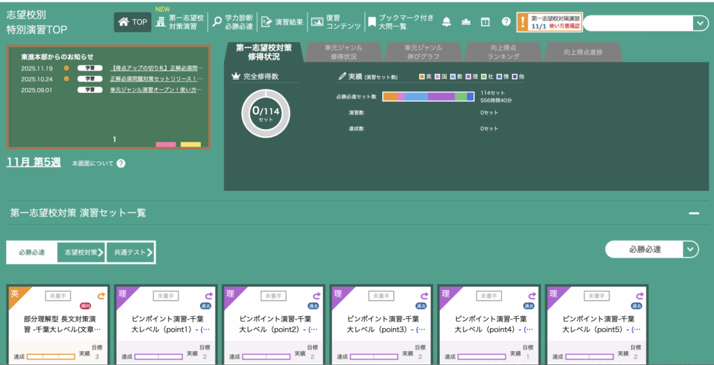Click the 必勝必達セット数 colored progress bar
Screen dimensions: 714x365
[x=428, y=96]
